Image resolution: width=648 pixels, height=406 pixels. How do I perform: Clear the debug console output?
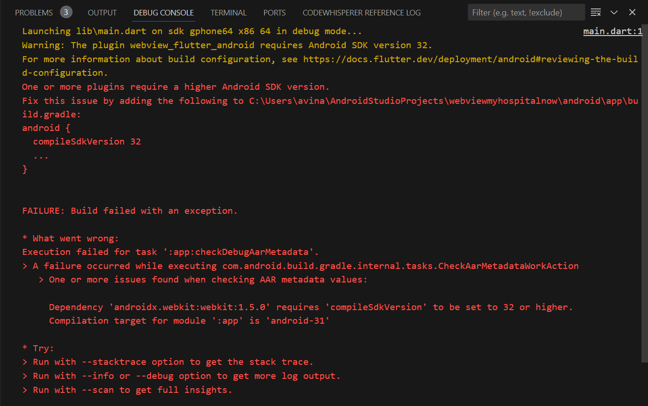pos(596,13)
